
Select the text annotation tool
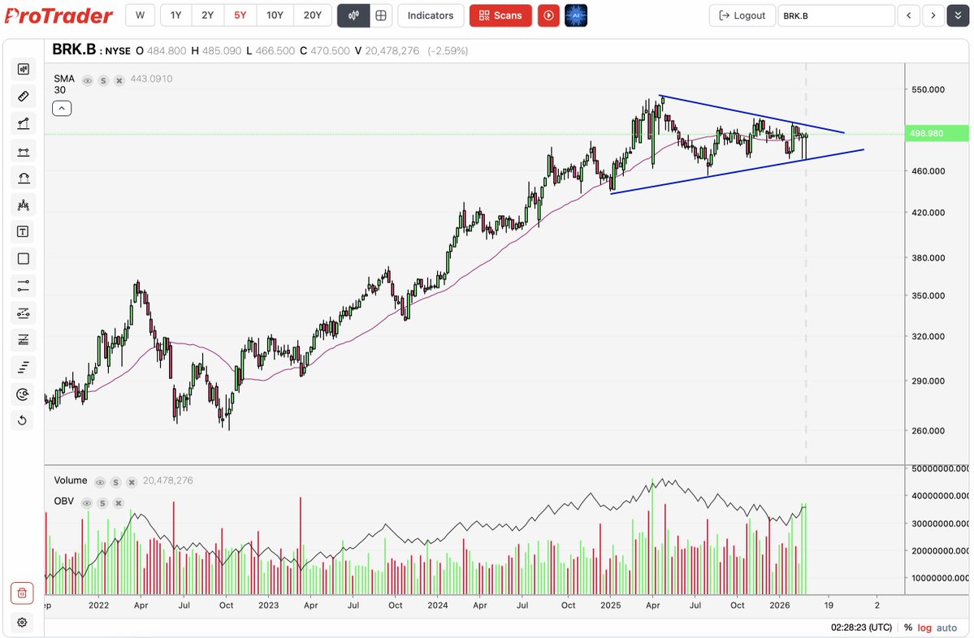tap(23, 231)
